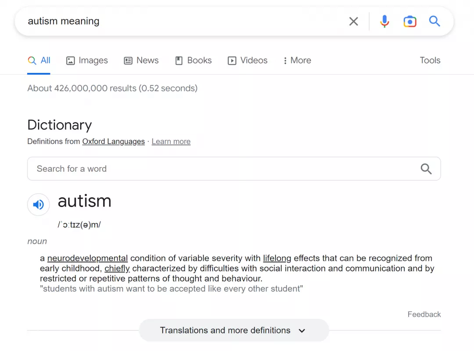Clear the search query with X icon
The image size is (474, 351).
(x=353, y=22)
